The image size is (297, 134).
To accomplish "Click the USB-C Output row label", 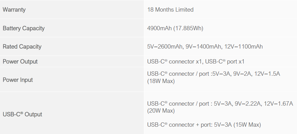I will (x=22, y=114).
